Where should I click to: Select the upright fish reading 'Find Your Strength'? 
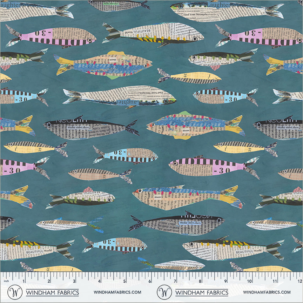click(x=227, y=11)
